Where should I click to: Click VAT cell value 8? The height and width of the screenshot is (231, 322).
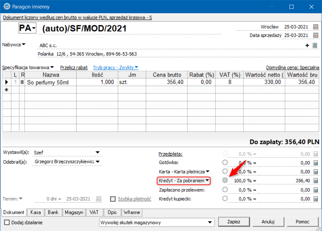229,82
